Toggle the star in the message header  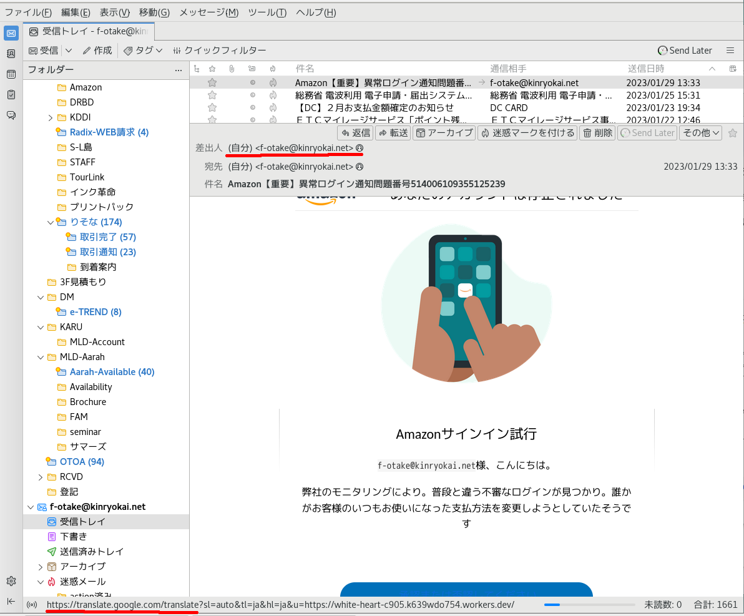pos(733,133)
